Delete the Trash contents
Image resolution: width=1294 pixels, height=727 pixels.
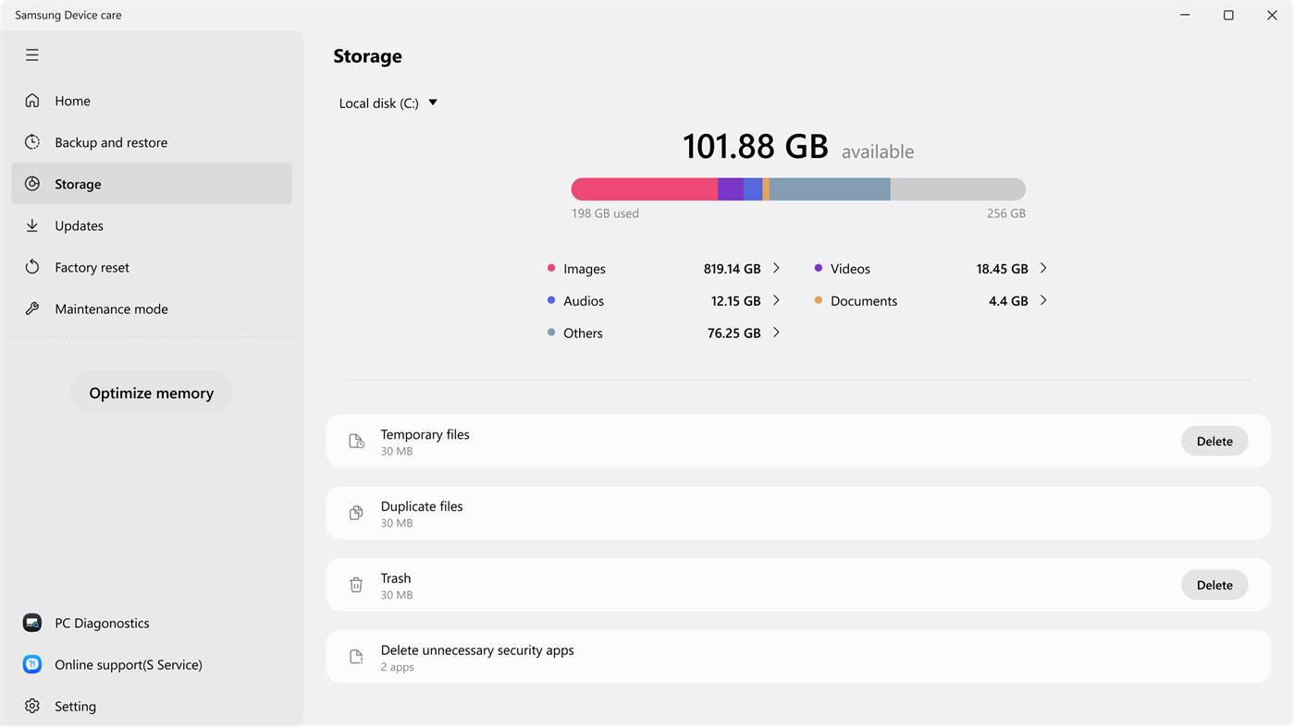click(x=1214, y=585)
